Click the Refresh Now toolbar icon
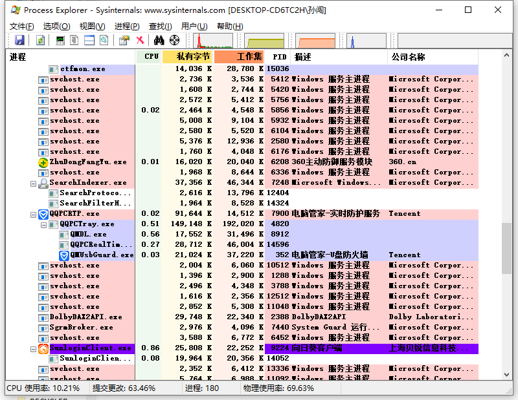Screen dimensions: 518x400 coord(40,40)
